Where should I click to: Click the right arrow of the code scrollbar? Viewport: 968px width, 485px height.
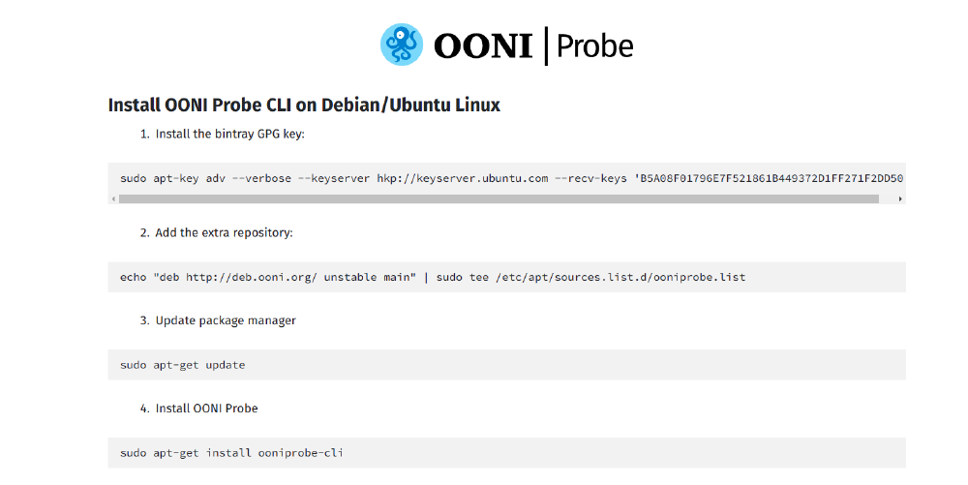coord(900,198)
